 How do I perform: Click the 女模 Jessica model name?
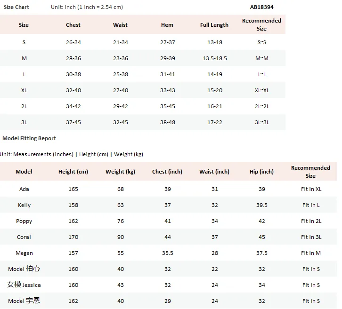point(24,285)
